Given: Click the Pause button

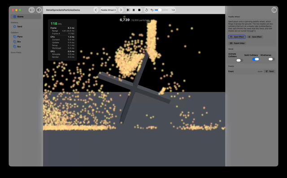Looking at the screenshot, I should [x=134, y=10].
